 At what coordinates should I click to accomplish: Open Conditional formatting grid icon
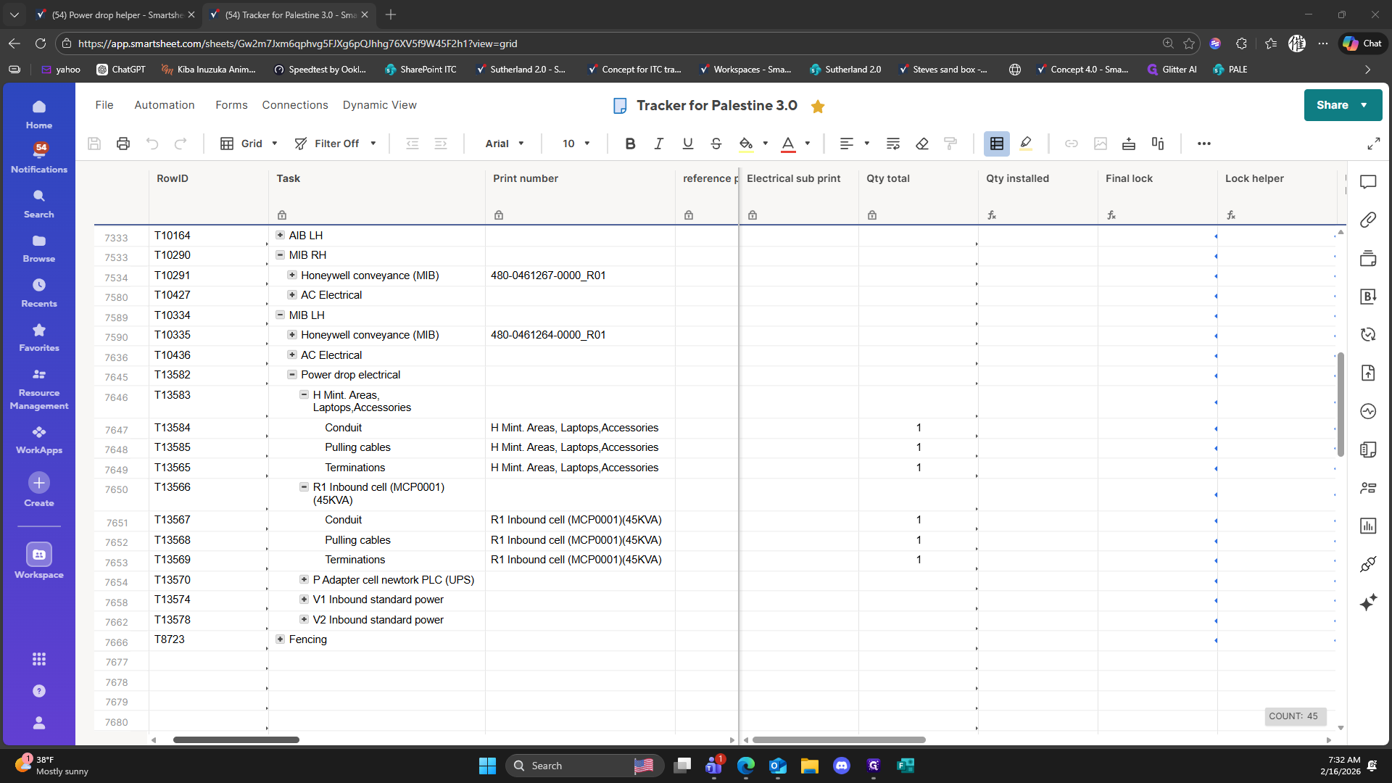click(996, 144)
